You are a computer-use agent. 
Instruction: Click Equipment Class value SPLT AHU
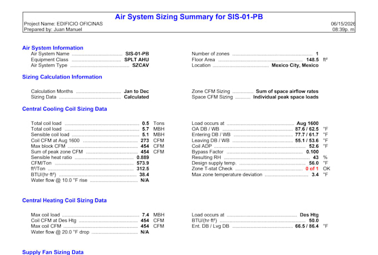coord(136,59)
